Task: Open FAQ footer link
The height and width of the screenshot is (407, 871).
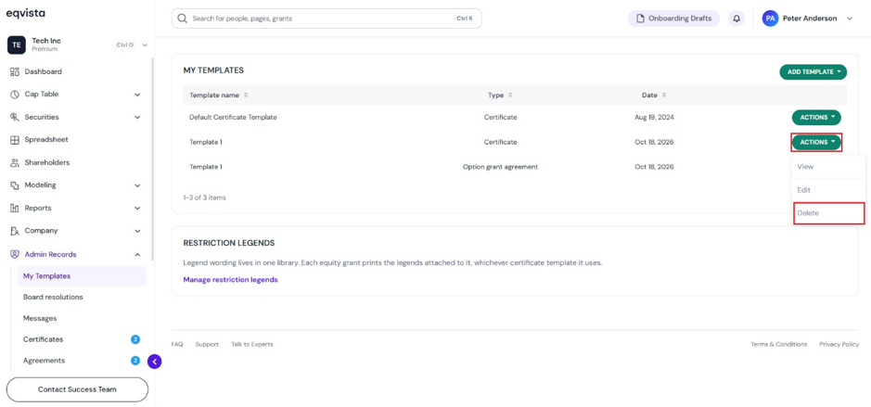Action: pyautogui.click(x=177, y=344)
